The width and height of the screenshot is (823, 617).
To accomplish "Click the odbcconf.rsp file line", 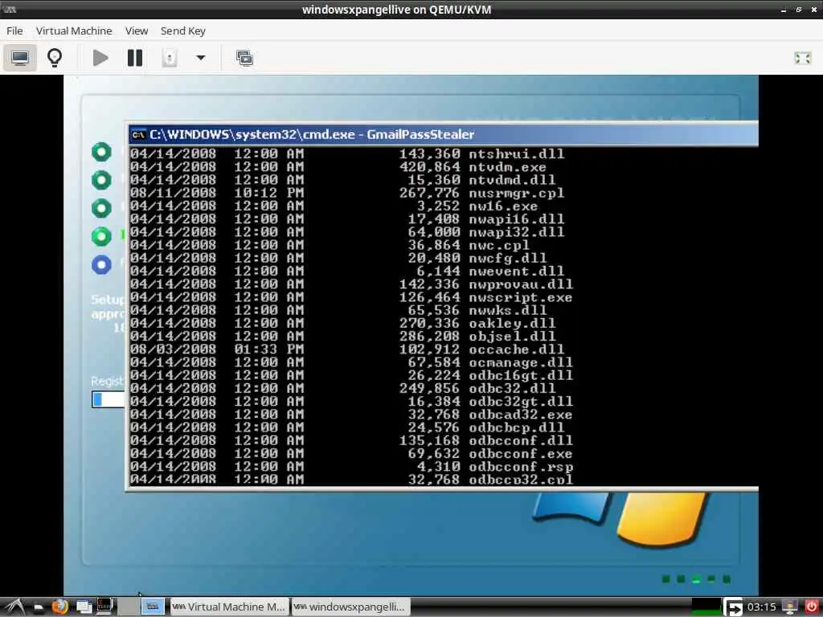I will point(352,467).
